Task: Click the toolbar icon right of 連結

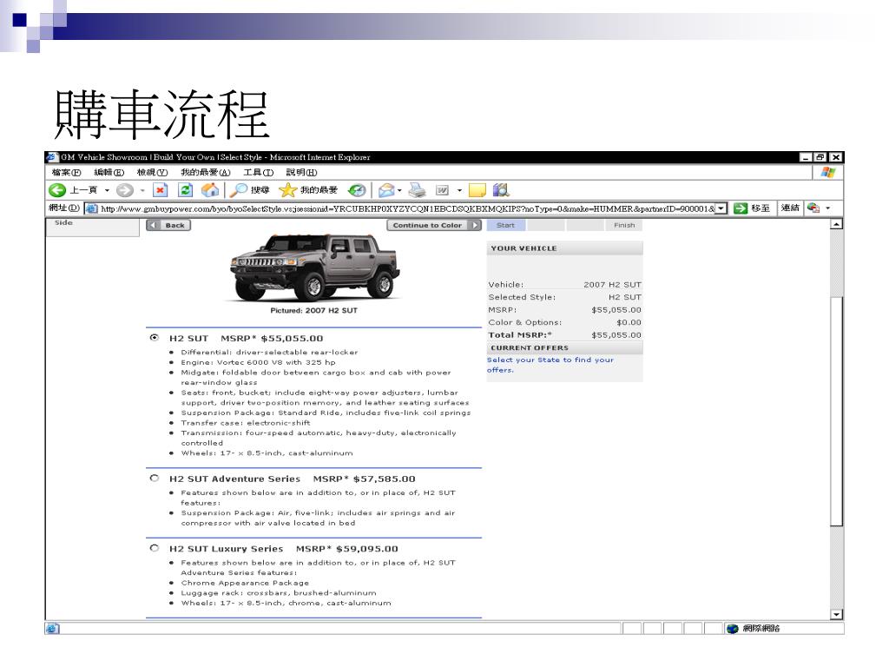Action: point(813,208)
